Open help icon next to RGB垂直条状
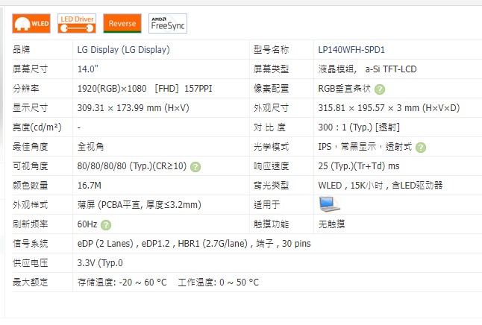The height and width of the screenshot is (325, 482). coord(380,89)
